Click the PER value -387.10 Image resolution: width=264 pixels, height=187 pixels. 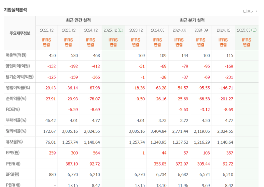point(71,164)
